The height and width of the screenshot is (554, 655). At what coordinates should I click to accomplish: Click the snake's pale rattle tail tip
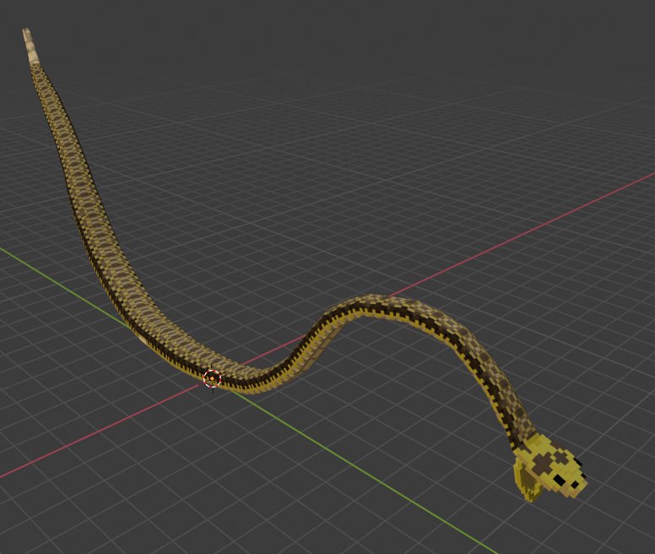(x=31, y=46)
